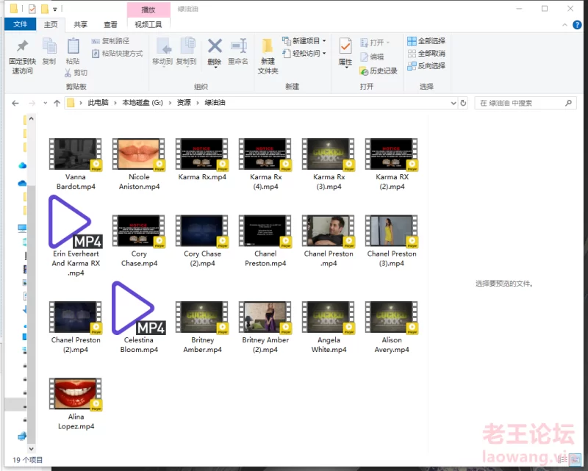The height and width of the screenshot is (471, 588).
Task: Click 粘贴快捷方式 paste shortcut
Action: point(118,53)
